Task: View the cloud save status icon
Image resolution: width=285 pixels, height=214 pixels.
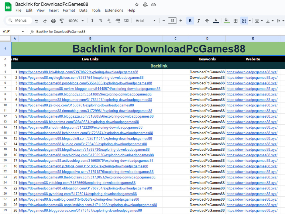Action: (154, 5)
